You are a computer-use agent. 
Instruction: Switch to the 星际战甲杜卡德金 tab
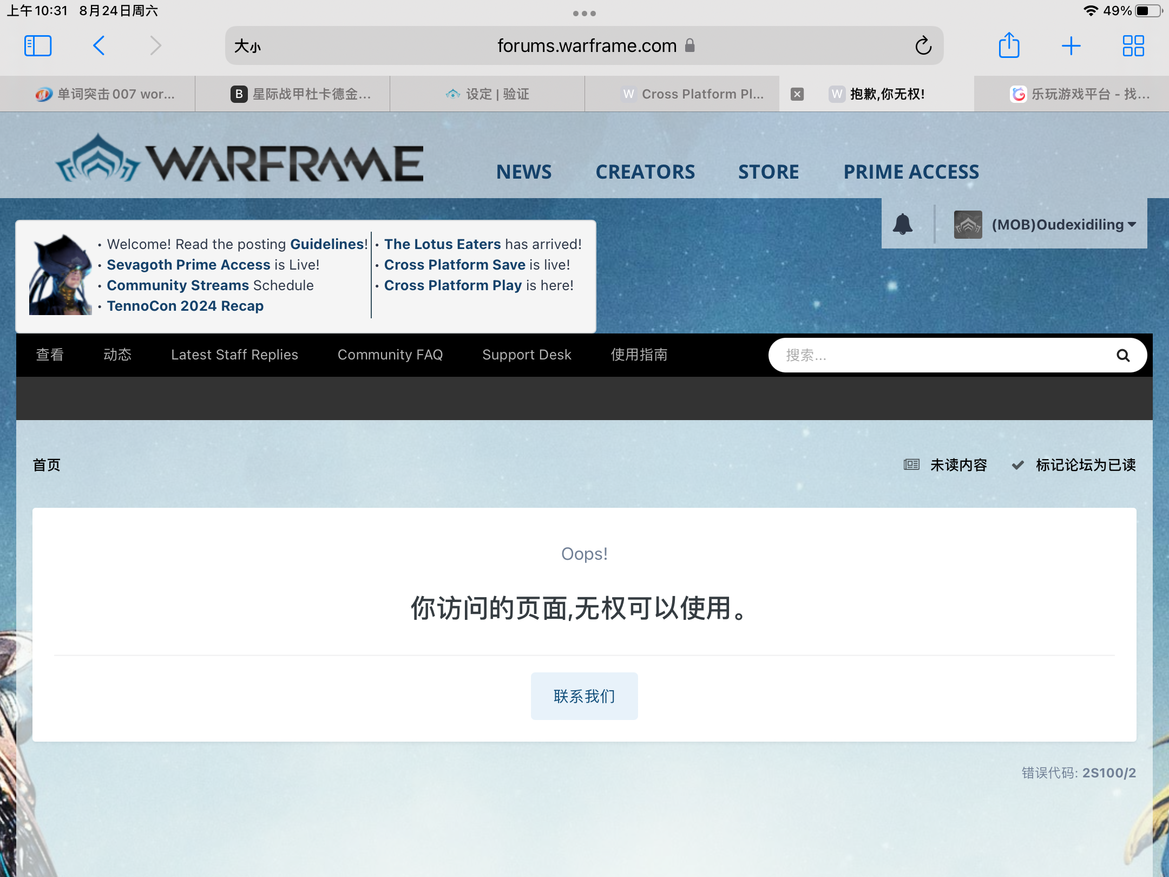pos(293,94)
